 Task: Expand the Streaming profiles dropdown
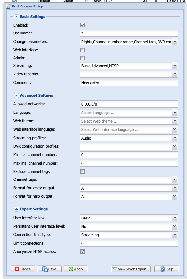pyautogui.click(x=175, y=138)
